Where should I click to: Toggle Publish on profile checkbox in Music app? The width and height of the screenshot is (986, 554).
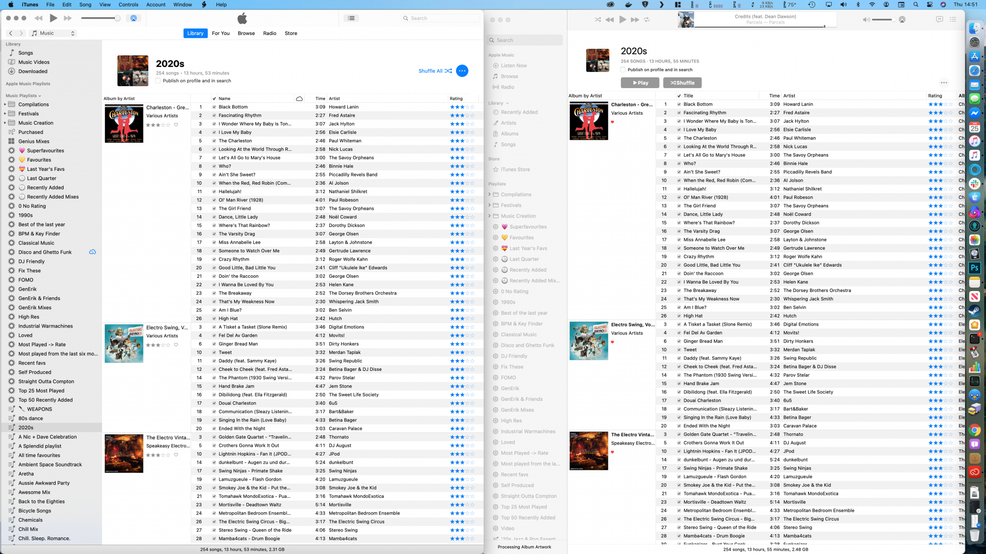pos(623,69)
